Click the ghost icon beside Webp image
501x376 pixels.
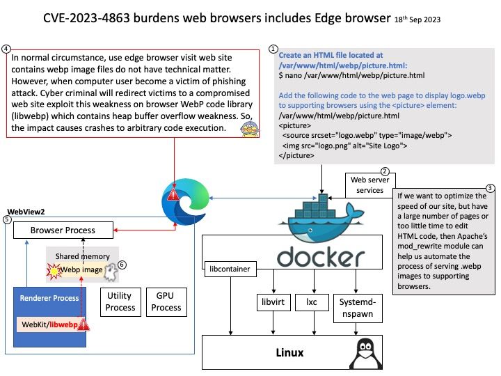click(x=111, y=272)
